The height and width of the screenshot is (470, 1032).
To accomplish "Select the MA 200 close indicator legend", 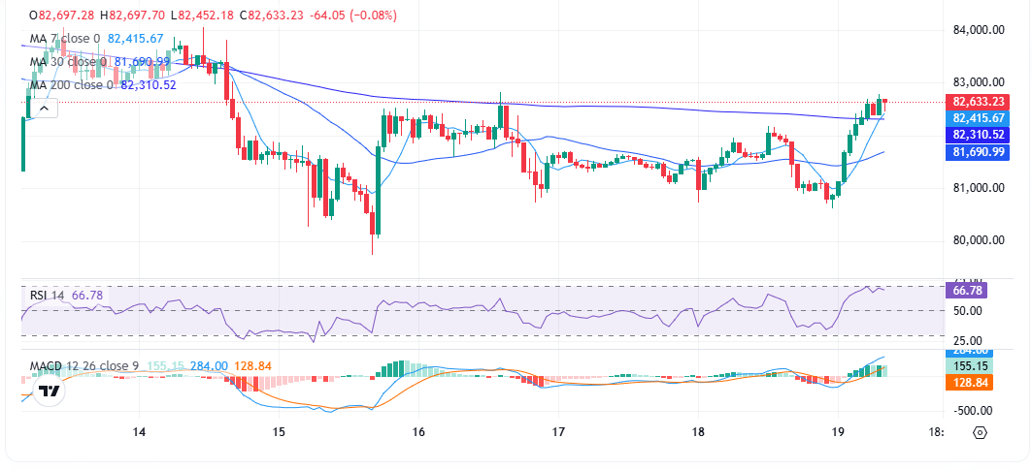I will tap(103, 85).
